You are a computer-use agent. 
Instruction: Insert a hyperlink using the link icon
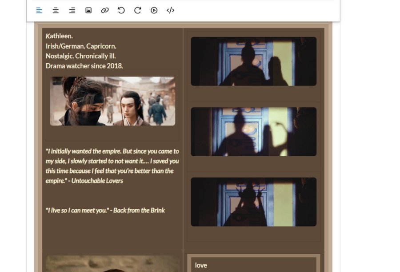click(x=105, y=10)
